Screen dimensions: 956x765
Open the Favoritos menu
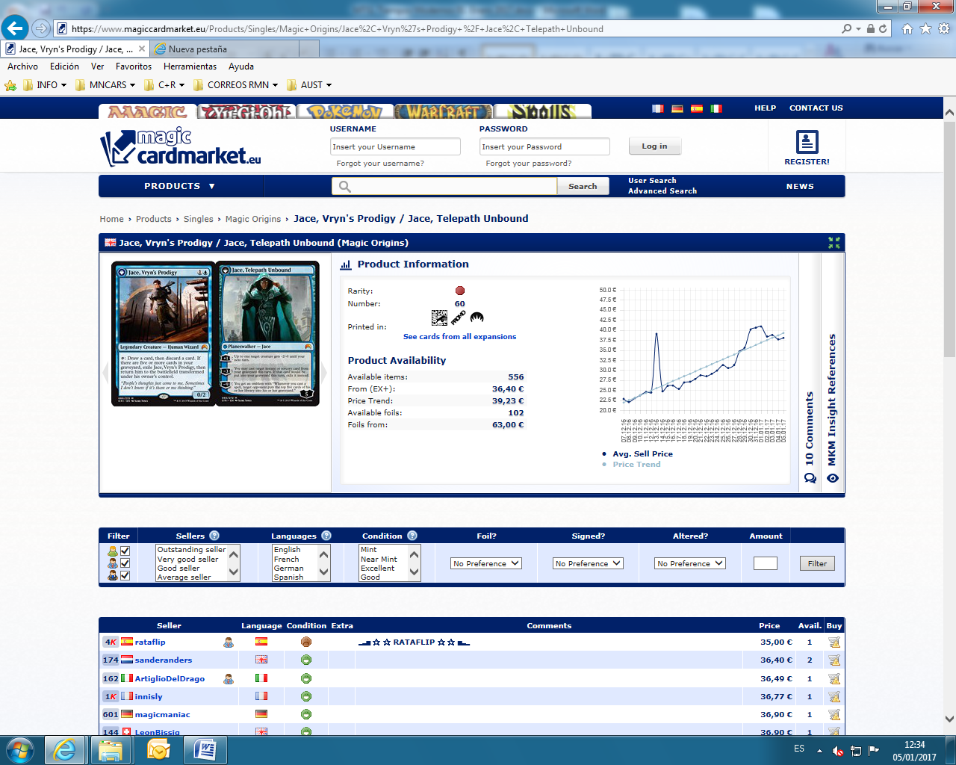click(134, 66)
